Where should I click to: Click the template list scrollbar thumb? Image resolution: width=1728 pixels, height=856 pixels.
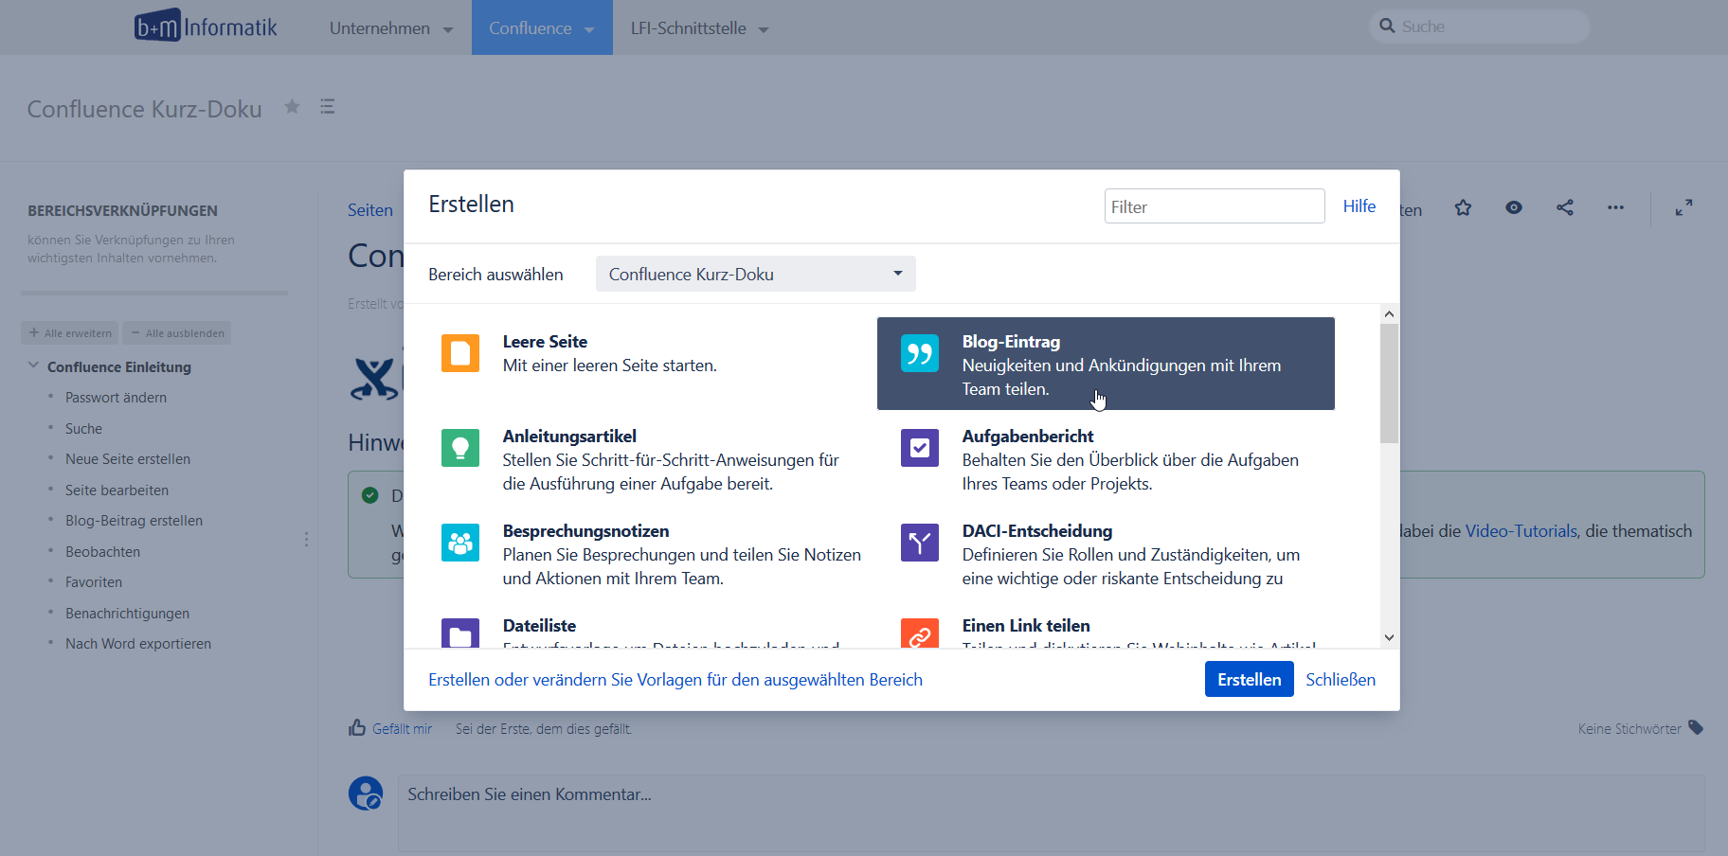point(1390,383)
